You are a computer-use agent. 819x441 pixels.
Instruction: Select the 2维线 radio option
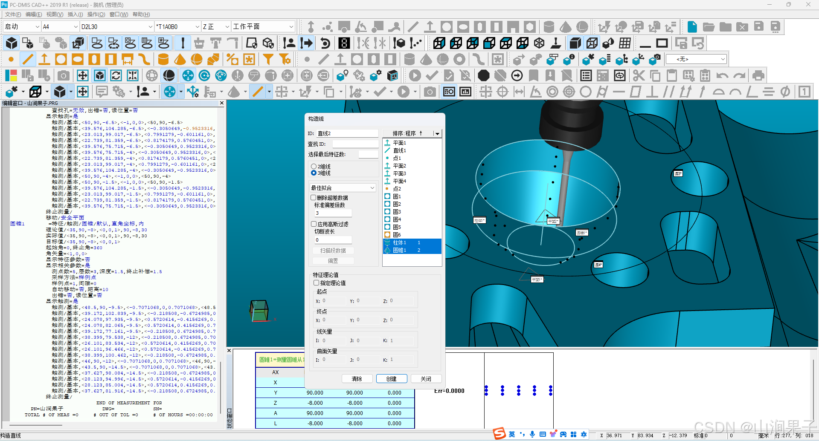[x=314, y=167]
